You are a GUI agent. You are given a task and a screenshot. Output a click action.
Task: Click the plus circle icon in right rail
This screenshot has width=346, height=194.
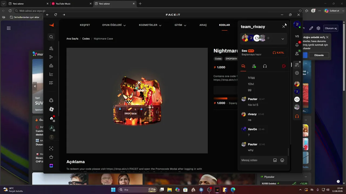point(297,73)
